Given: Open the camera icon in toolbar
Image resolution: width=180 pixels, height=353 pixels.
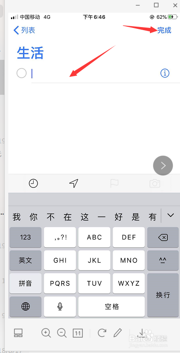Looking at the screenshot, I should [155, 183].
